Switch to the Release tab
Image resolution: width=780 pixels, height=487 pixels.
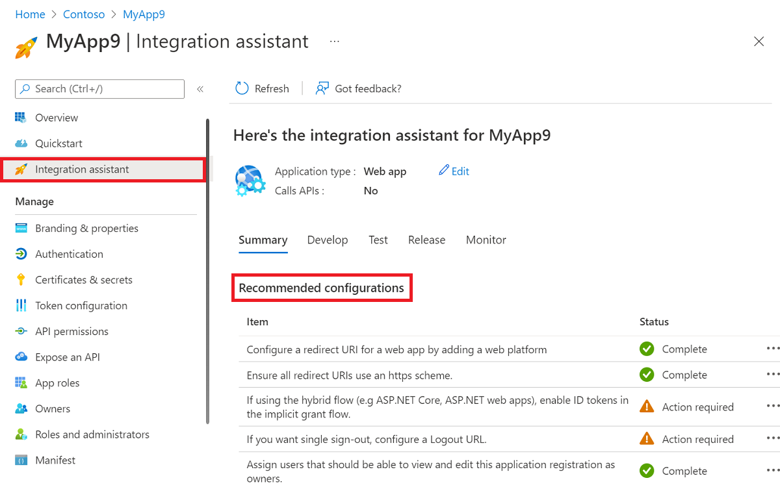click(x=426, y=240)
